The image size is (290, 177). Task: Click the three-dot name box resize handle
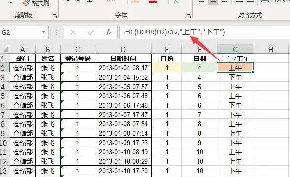[x=56, y=32]
